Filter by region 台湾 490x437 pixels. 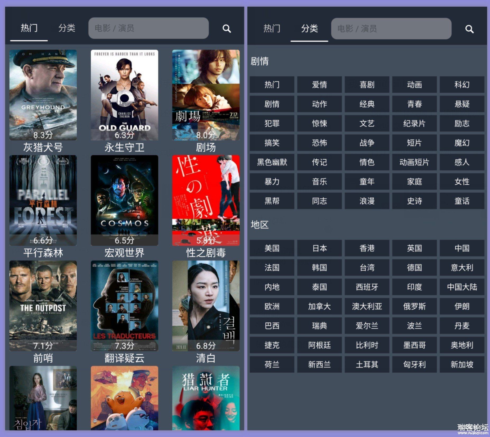click(x=367, y=268)
